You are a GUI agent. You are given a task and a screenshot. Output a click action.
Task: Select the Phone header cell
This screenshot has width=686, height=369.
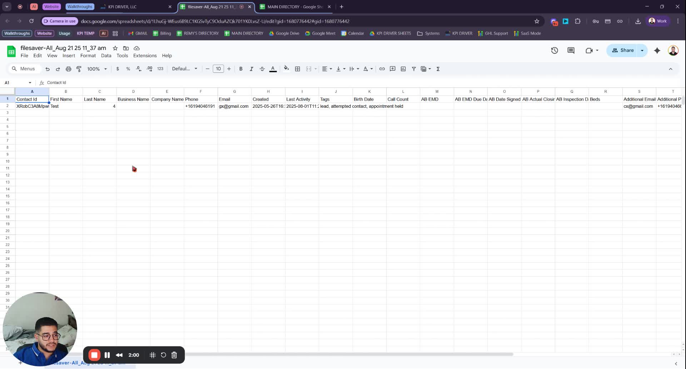[x=201, y=99]
